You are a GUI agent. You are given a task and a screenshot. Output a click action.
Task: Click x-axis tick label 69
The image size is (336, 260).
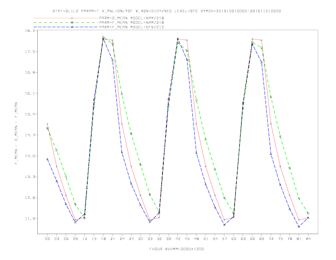tap(262, 239)
